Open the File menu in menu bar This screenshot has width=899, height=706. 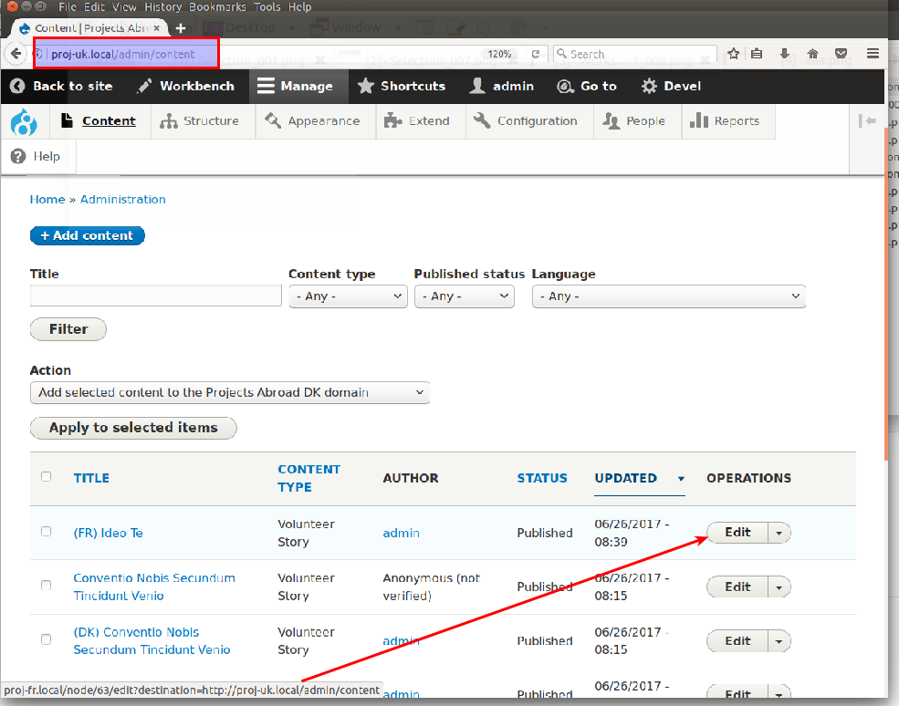[67, 7]
